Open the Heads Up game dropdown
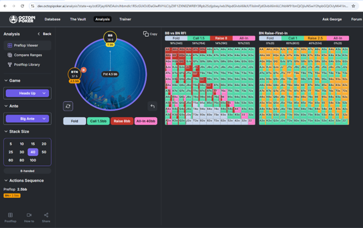 (x=27, y=93)
